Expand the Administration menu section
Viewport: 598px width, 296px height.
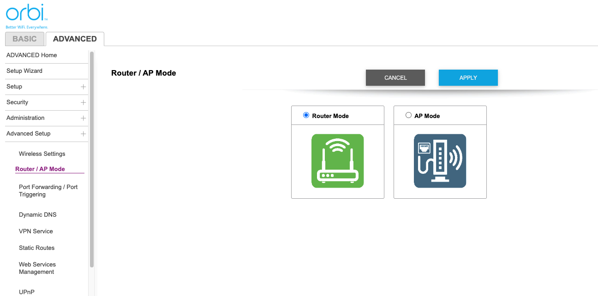click(x=83, y=118)
